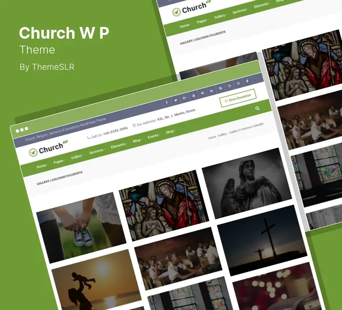The height and width of the screenshot is (310, 342).
Task: Open Elements menu in the back window
Action: (x=262, y=5)
